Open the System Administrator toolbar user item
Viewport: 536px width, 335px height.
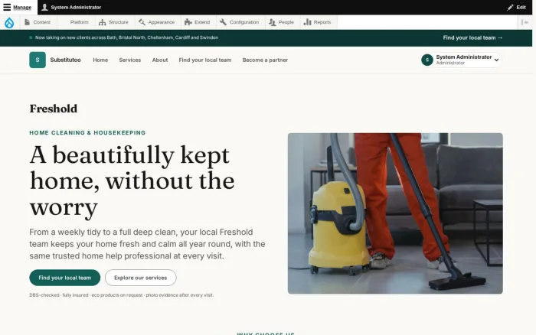pyautogui.click(x=71, y=7)
